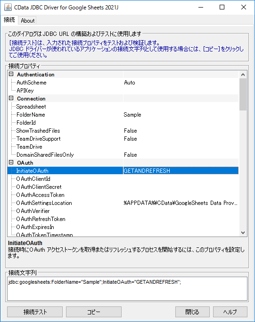Open help with the ヘルプ button
The height and width of the screenshot is (322, 255).
pos(230,312)
